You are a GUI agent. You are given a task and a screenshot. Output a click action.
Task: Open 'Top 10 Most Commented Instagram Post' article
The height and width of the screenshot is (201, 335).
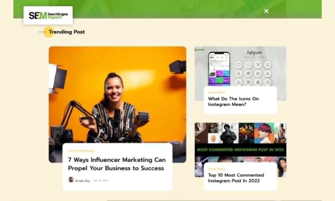pos(236,178)
